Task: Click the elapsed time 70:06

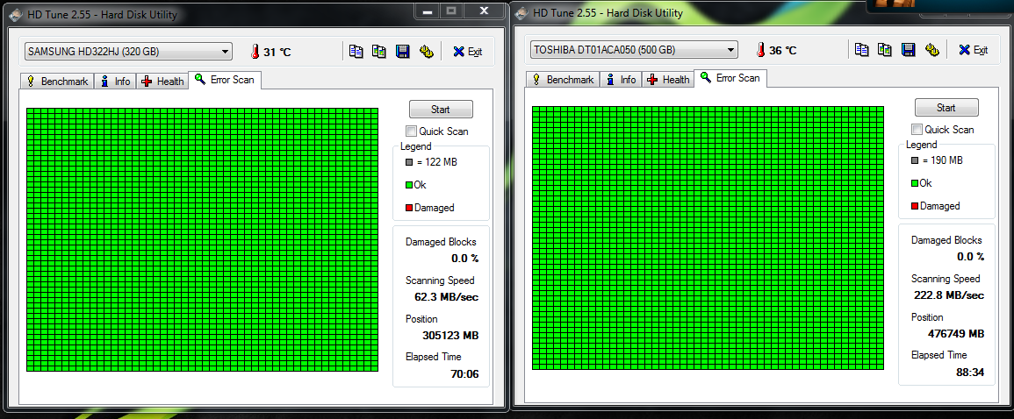Action: pyautogui.click(x=465, y=373)
